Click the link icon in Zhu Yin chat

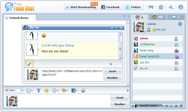29,64
